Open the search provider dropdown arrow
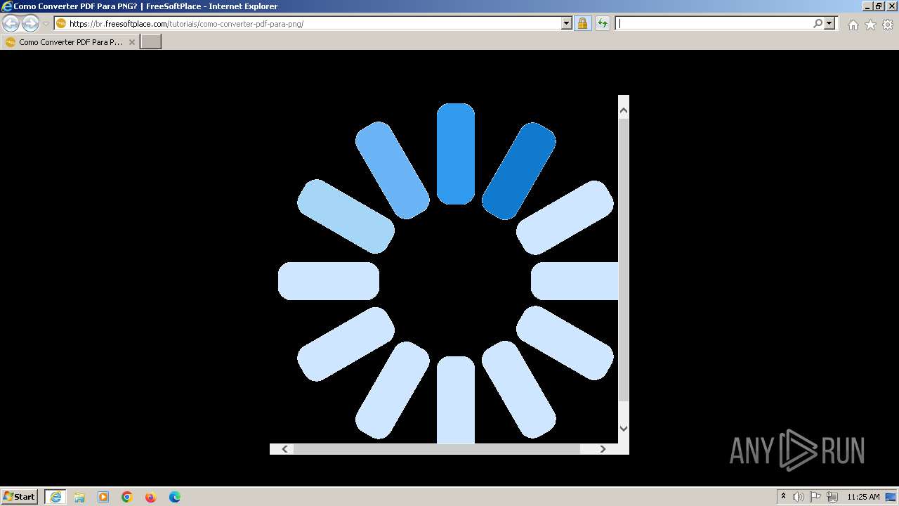This screenshot has width=899, height=506. coord(829,24)
